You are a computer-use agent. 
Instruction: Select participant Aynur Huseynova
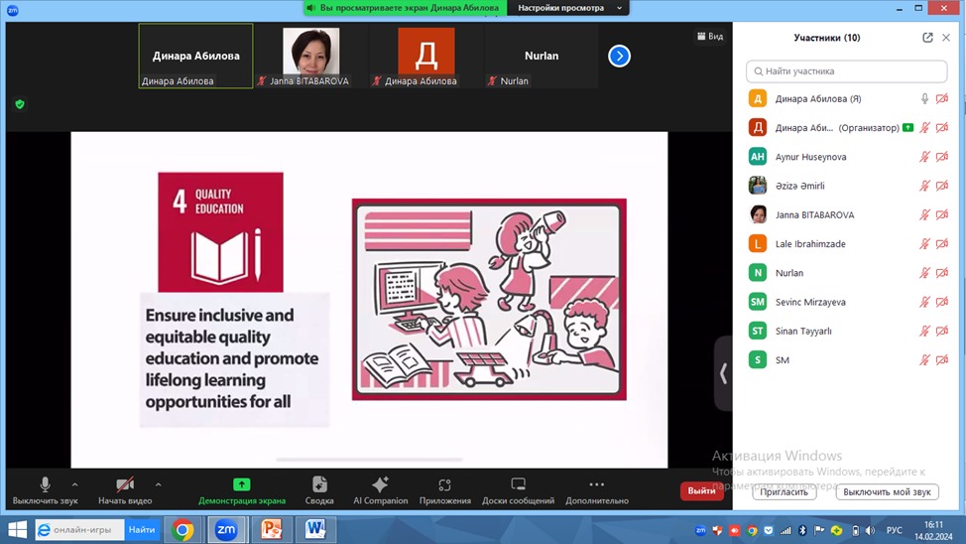[846, 157]
